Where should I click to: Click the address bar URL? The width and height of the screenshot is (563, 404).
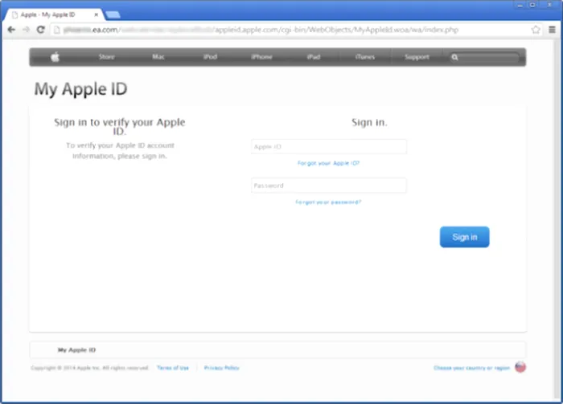click(261, 30)
